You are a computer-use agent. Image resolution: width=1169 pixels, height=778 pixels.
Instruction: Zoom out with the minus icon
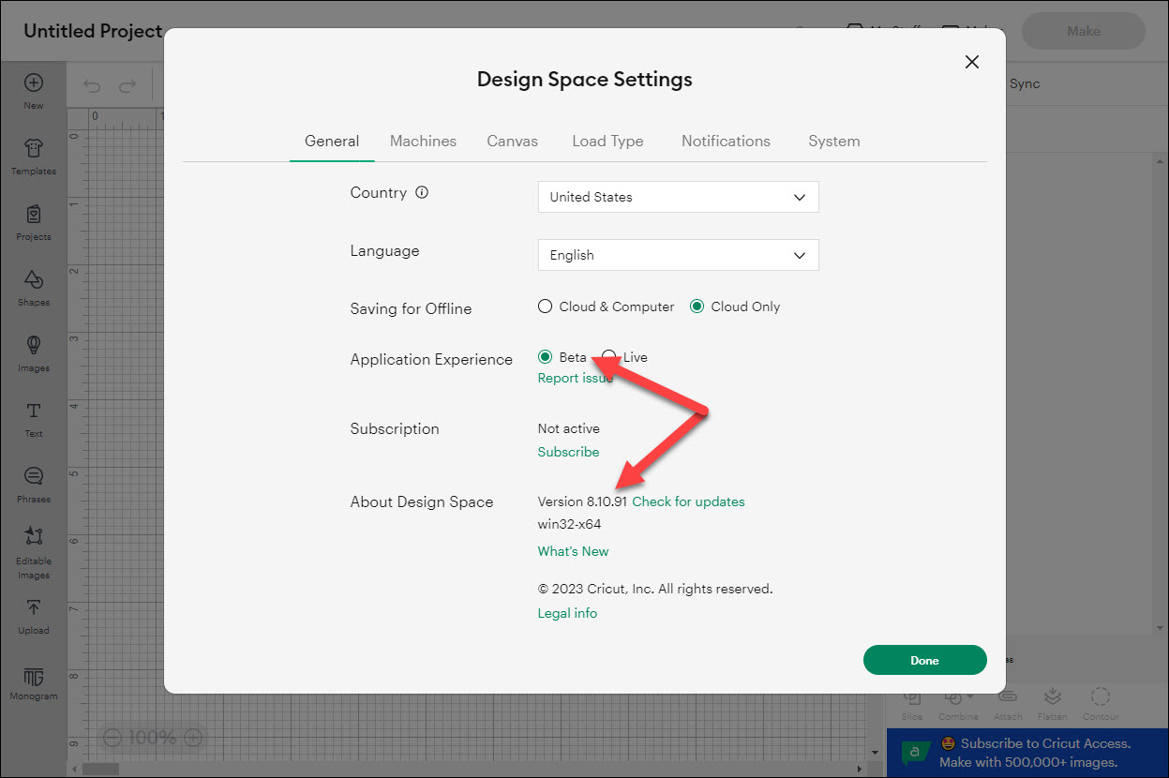[x=112, y=738]
